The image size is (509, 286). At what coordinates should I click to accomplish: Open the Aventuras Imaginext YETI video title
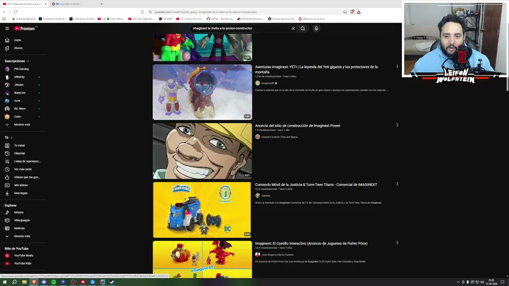click(x=316, y=70)
